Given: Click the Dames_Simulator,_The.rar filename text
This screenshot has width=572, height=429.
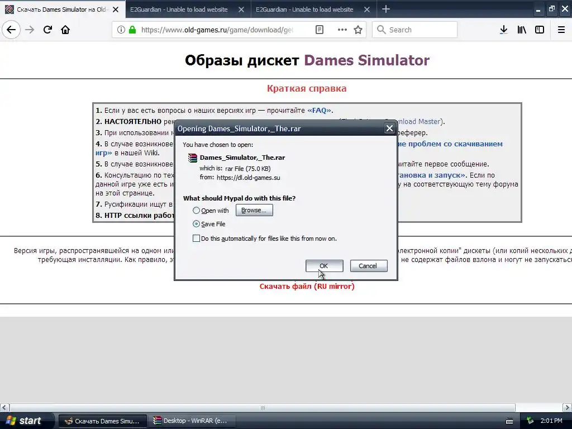Looking at the screenshot, I should pyautogui.click(x=242, y=158).
